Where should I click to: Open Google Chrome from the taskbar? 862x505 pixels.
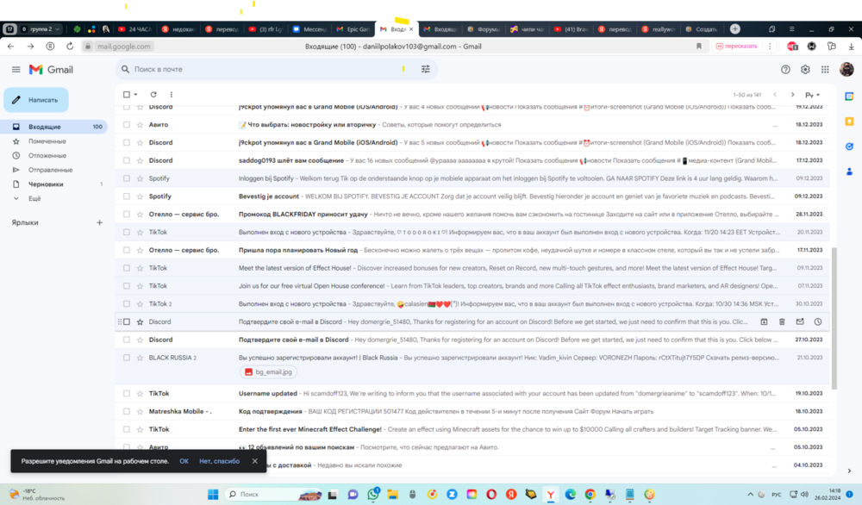590,495
